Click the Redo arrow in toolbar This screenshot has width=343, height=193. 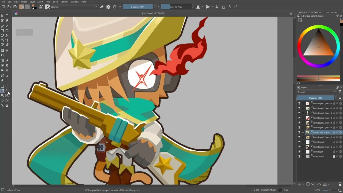tap(236, 7)
